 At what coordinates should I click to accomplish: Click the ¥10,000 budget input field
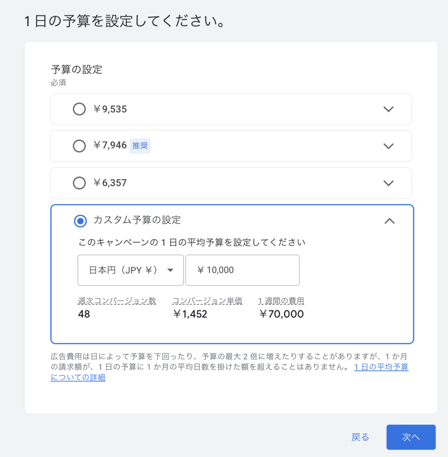click(x=243, y=270)
